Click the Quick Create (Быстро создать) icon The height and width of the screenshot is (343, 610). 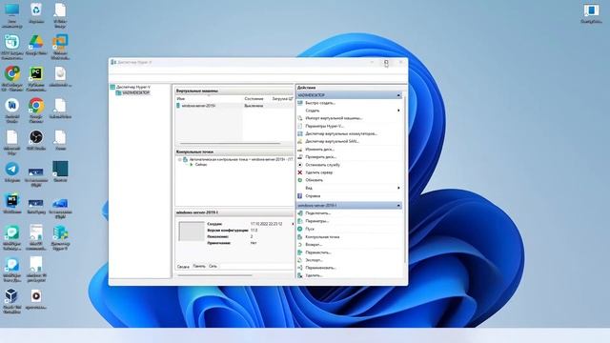pos(300,103)
